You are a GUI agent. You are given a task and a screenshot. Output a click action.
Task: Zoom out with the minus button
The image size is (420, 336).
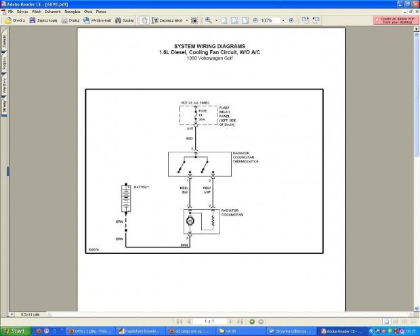[255, 20]
